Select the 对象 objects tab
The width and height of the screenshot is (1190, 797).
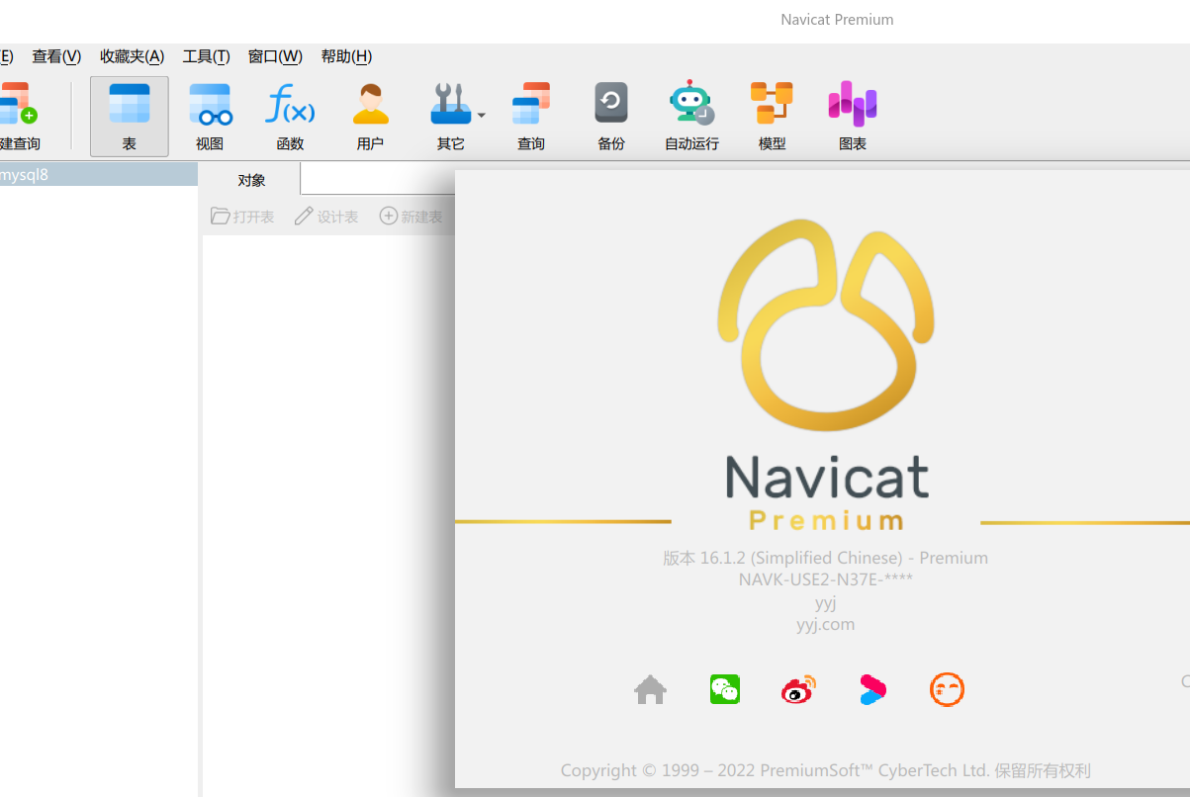(x=251, y=180)
